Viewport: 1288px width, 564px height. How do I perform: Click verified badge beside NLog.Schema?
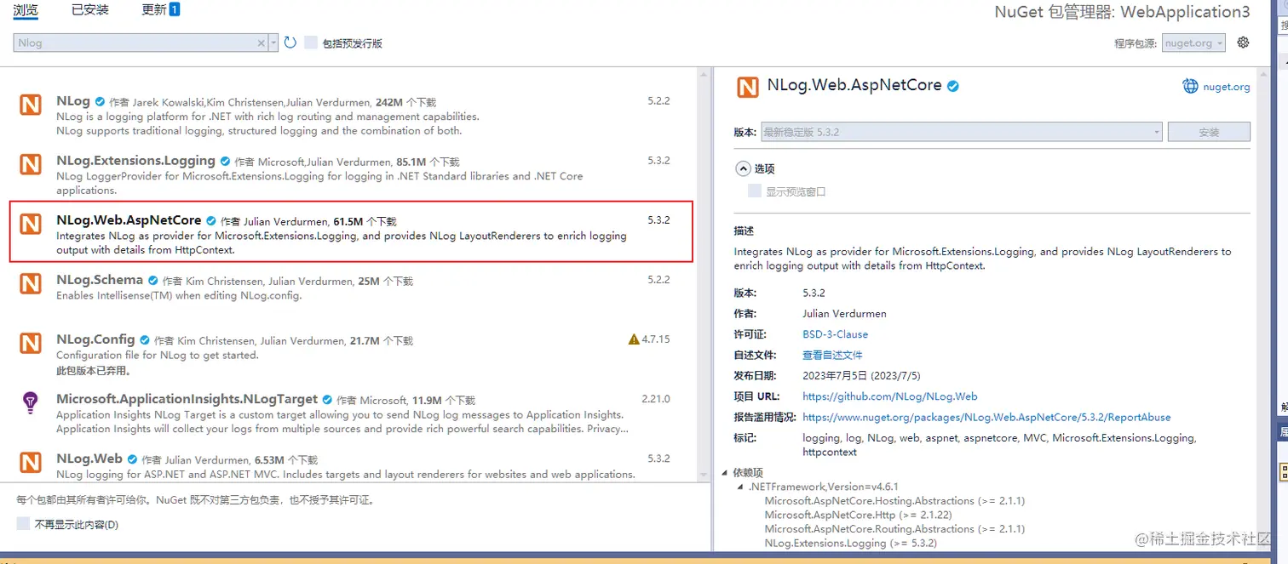click(x=152, y=280)
